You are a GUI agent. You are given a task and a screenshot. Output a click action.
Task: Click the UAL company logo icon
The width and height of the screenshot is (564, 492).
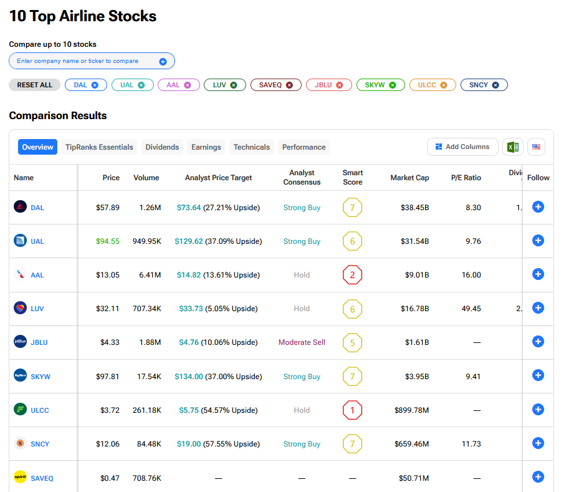coord(21,241)
